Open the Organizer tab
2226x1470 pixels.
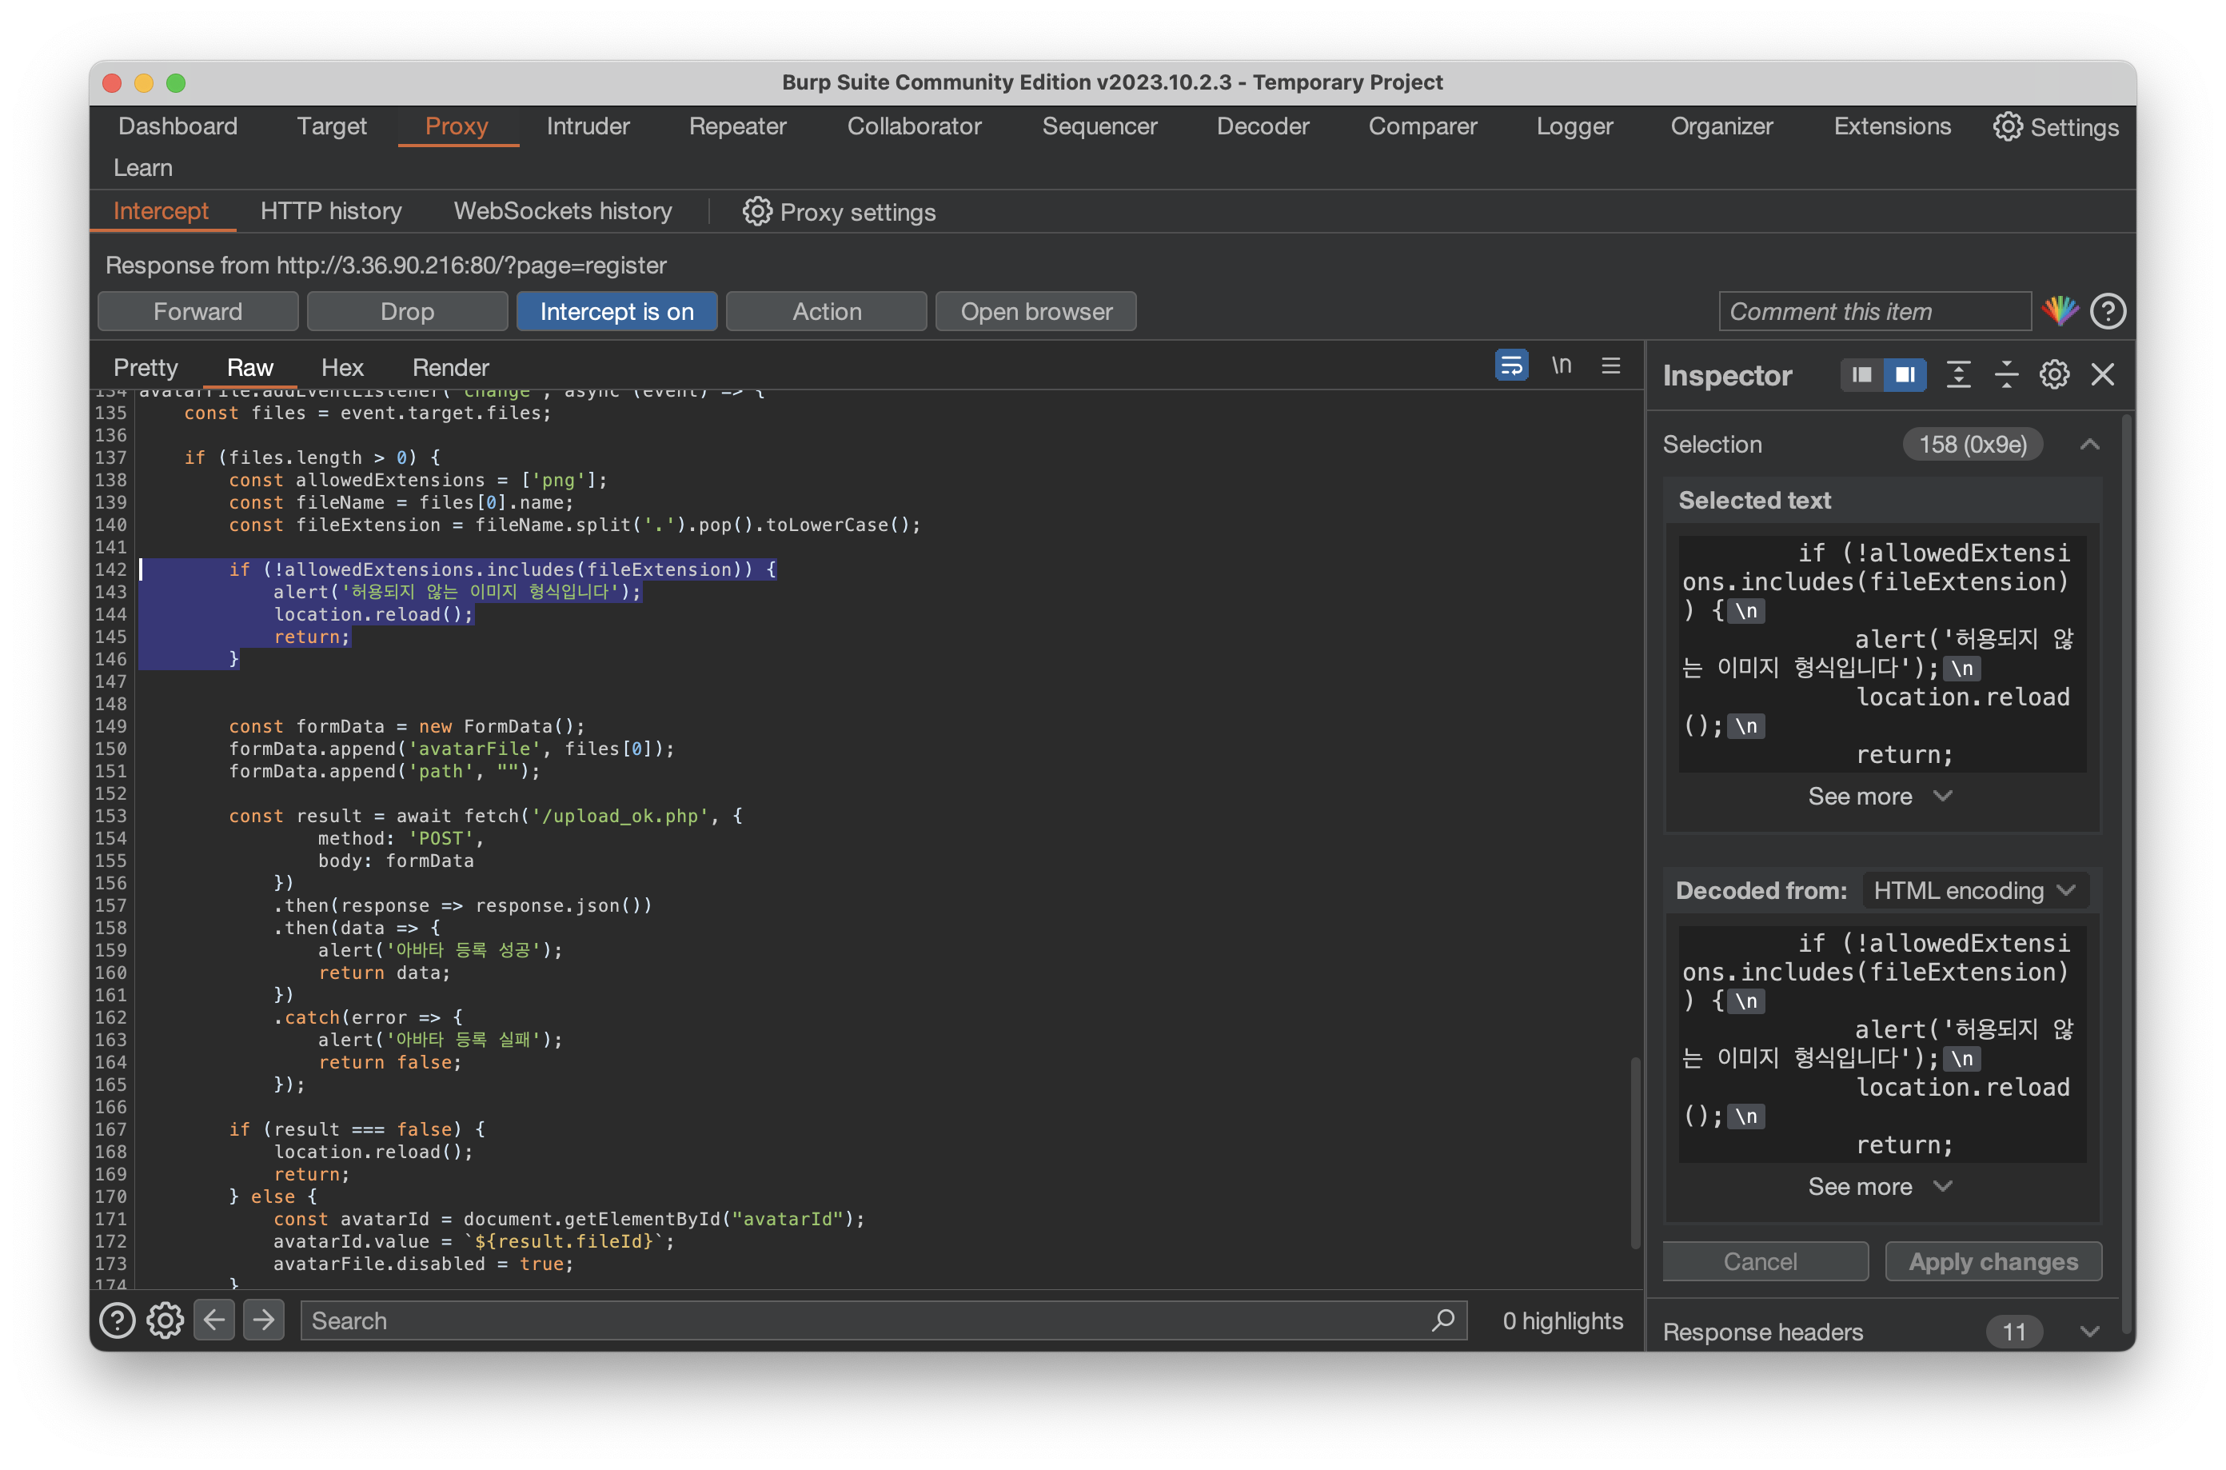pos(1721,126)
